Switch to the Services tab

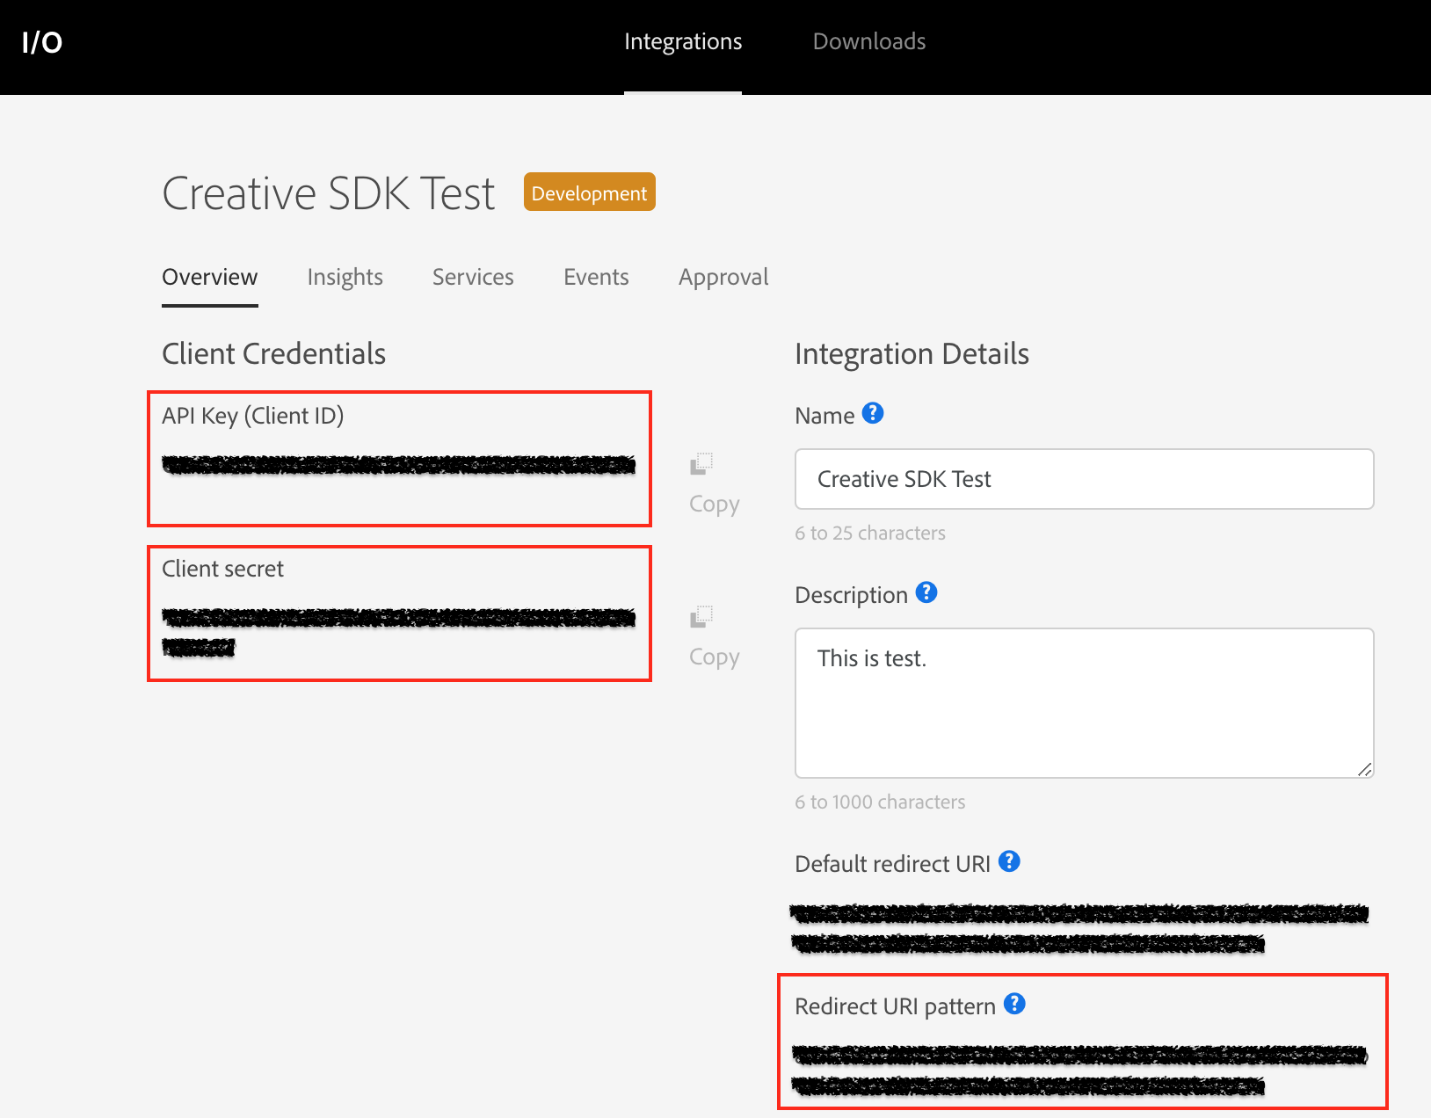click(473, 277)
